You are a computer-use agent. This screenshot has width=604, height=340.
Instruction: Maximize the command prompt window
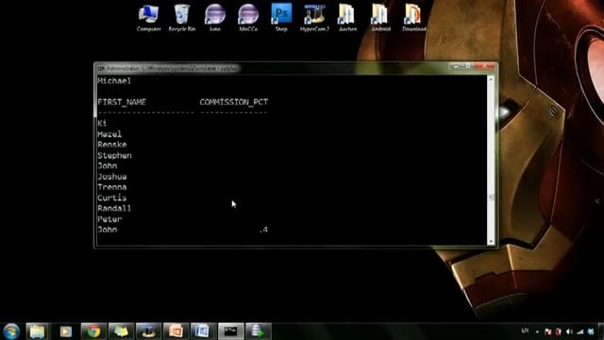468,66
